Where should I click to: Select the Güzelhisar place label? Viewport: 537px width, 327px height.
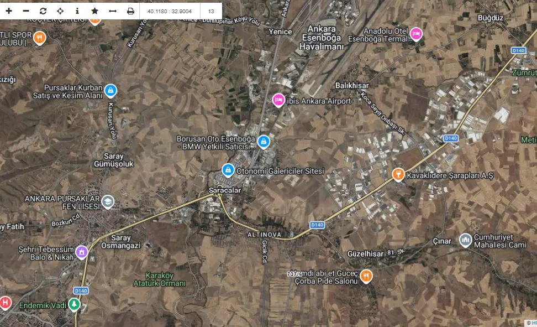[365, 254]
